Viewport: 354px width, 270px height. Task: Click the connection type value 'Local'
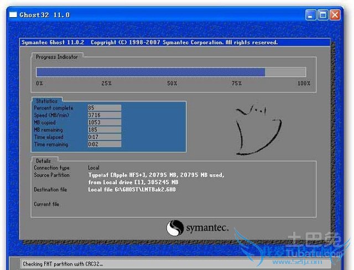pos(93,168)
